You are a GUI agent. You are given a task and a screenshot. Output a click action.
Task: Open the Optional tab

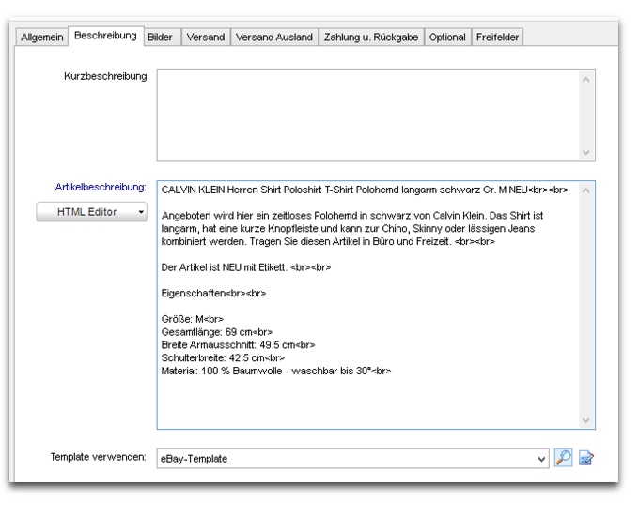[x=447, y=38]
